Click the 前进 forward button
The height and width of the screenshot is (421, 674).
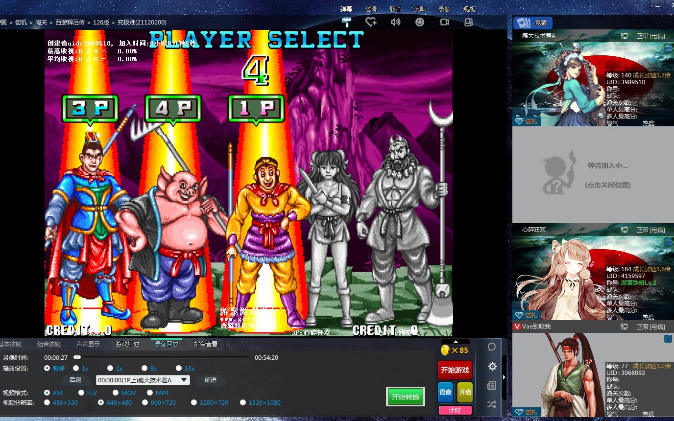211,380
